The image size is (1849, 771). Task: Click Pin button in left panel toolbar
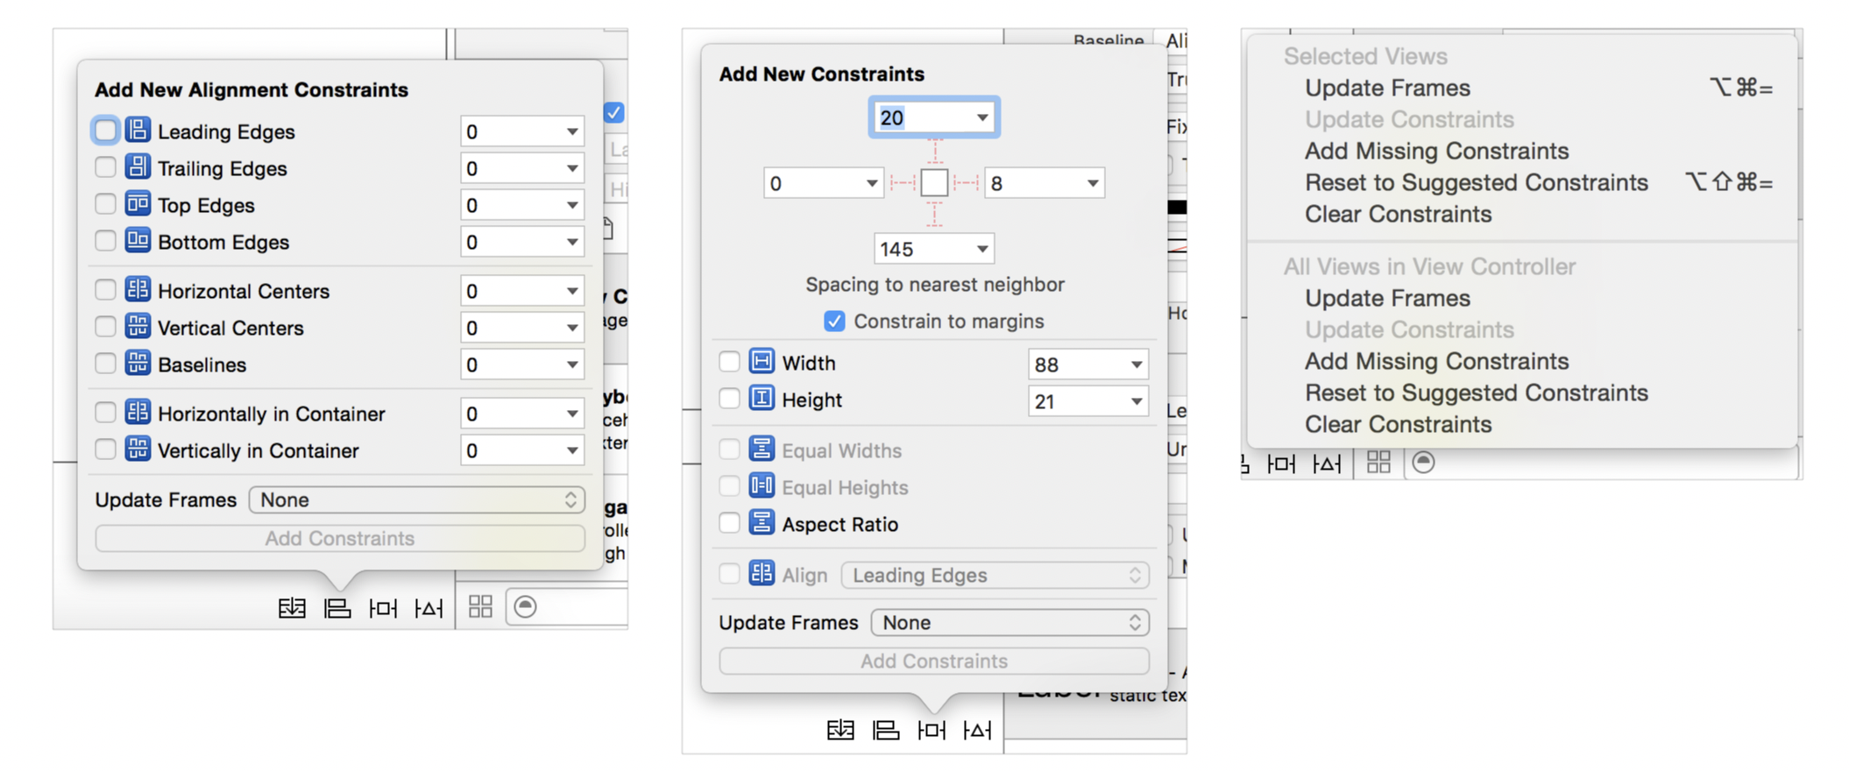(383, 607)
